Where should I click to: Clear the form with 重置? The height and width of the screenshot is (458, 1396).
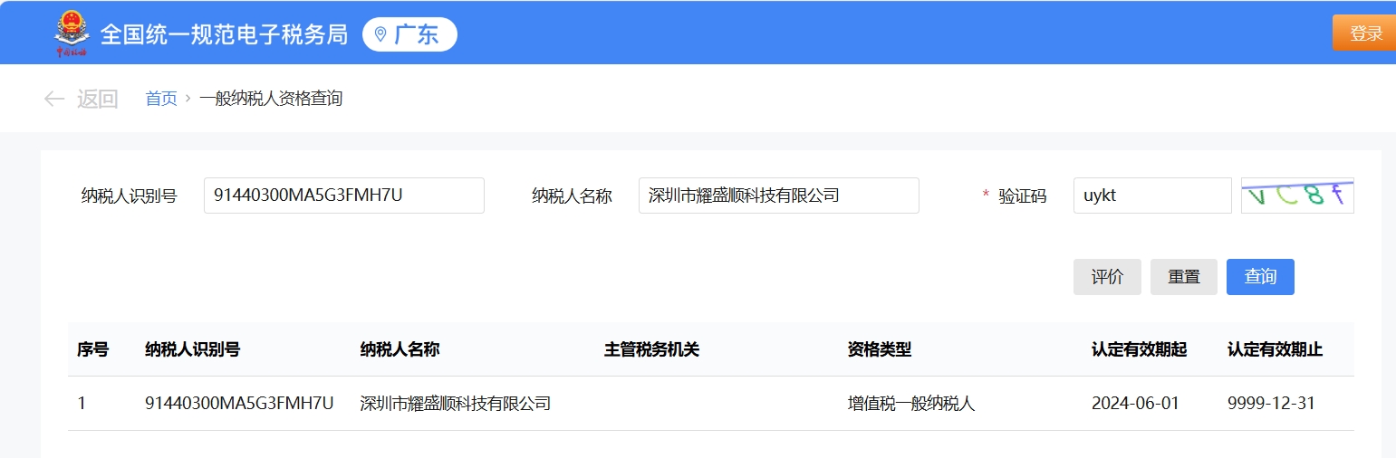point(1183,277)
